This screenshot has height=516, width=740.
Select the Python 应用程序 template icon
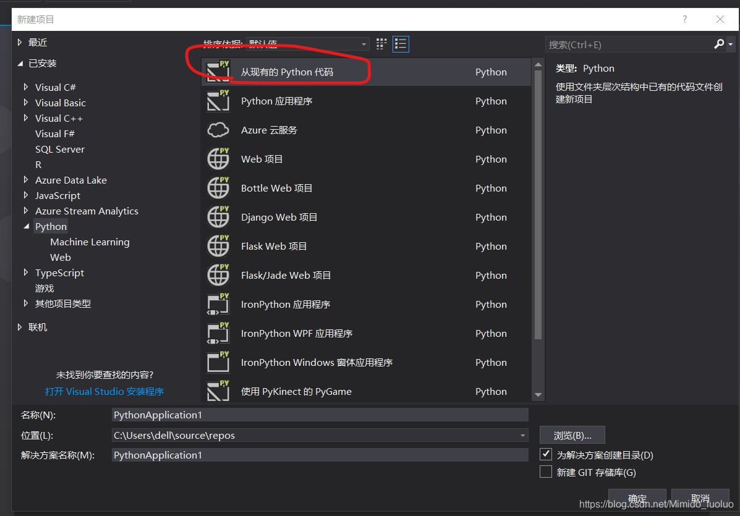218,101
